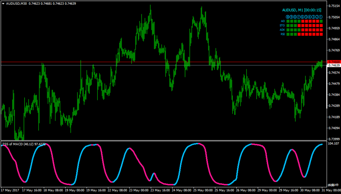This screenshot has height=194, width=341.
Task: Click the circled number 2 column header
Action: point(317,17)
